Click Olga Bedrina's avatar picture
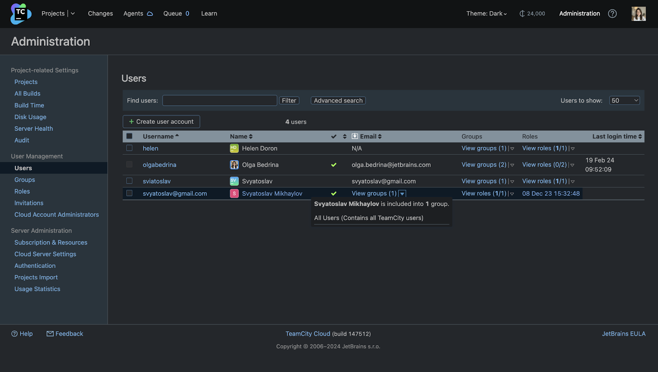This screenshot has height=372, width=658. click(234, 165)
